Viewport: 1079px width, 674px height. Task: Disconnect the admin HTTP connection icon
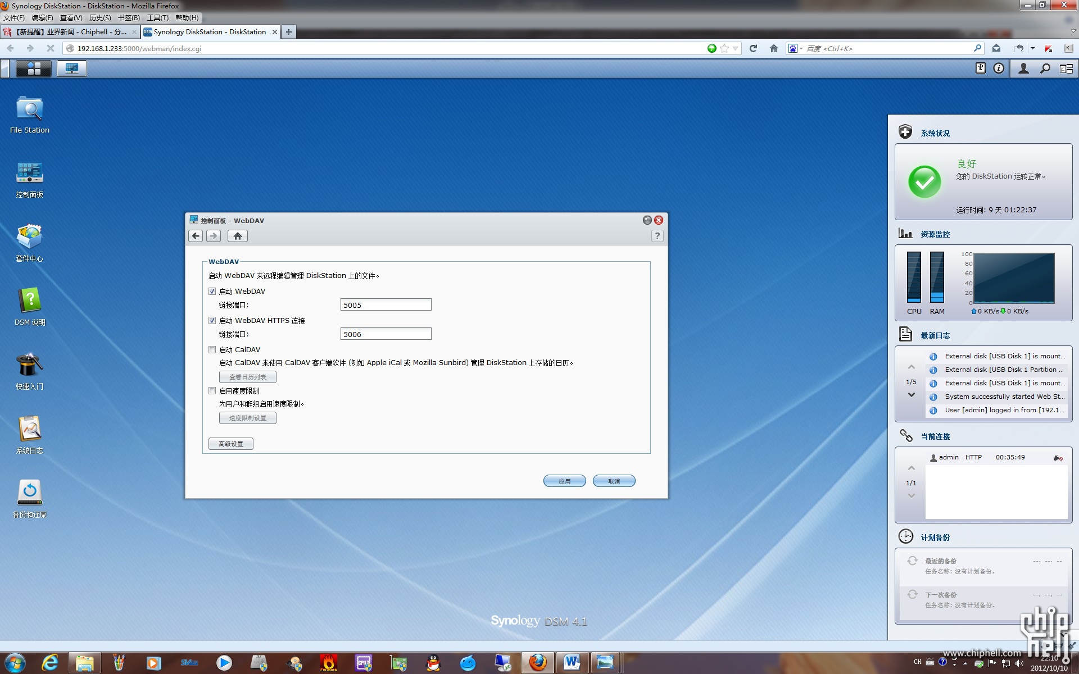tap(1058, 458)
